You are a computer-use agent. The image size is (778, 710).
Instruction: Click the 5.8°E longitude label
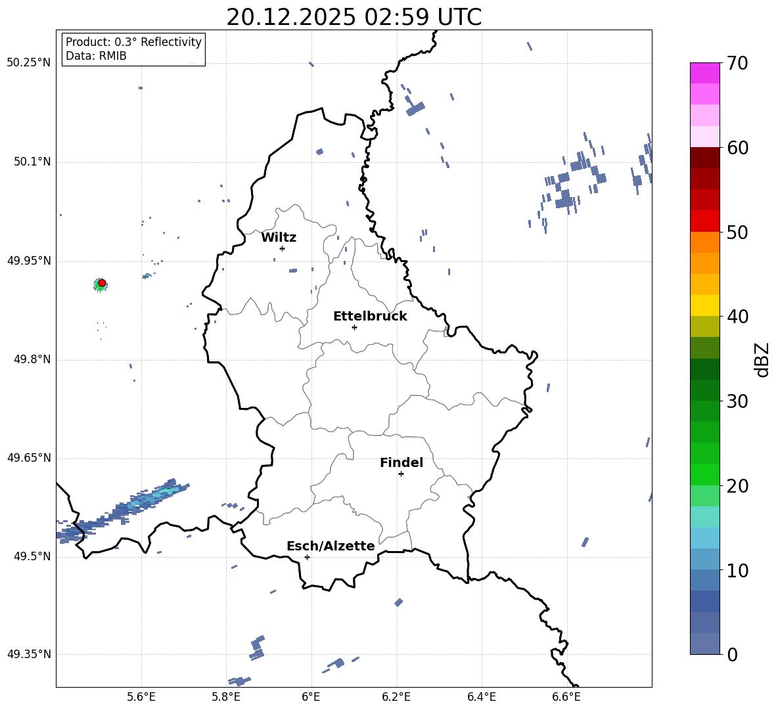(x=226, y=697)
